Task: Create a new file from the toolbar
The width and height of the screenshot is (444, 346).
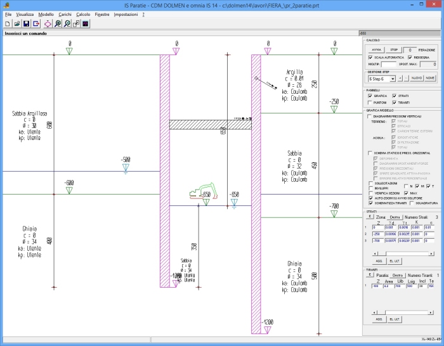Action: pos(8,24)
